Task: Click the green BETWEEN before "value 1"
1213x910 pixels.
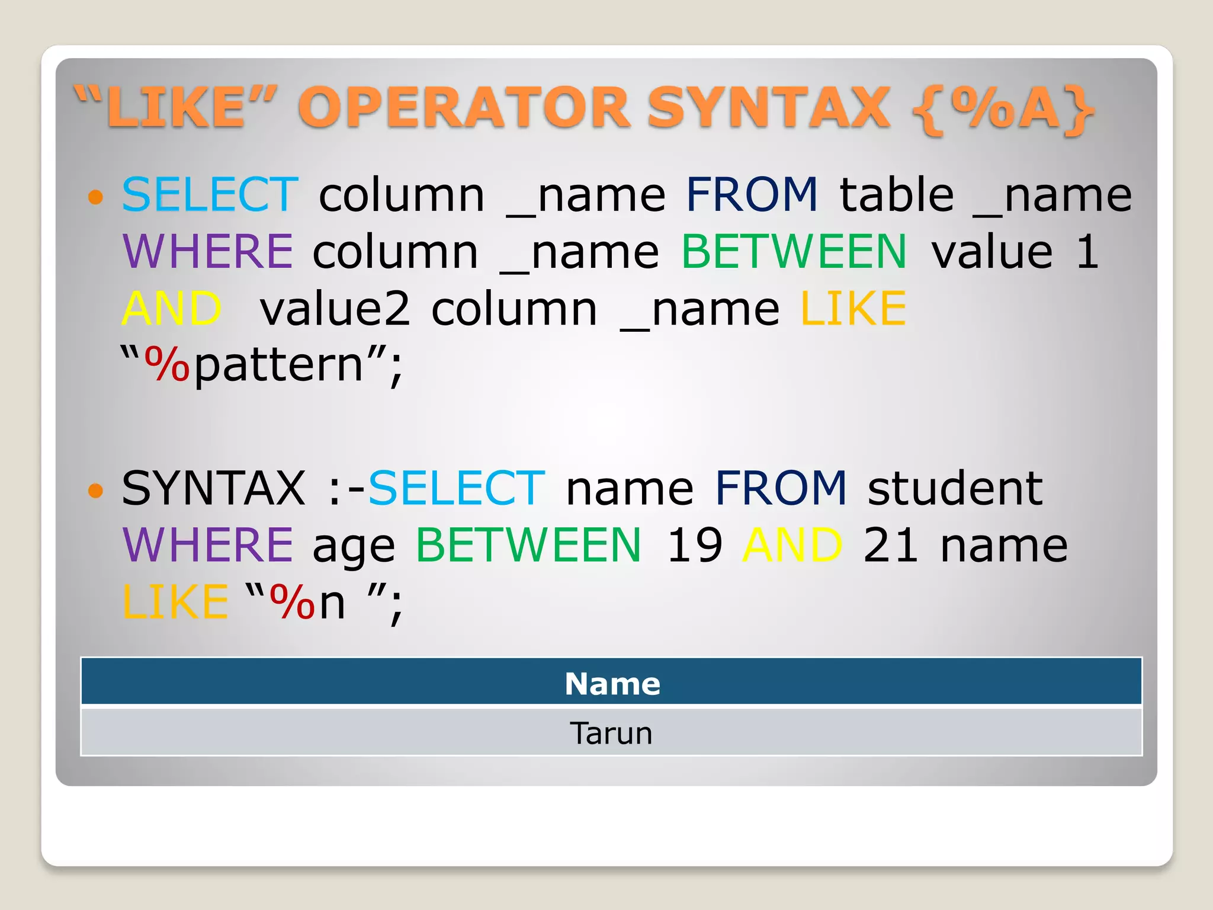Action: [x=794, y=251]
